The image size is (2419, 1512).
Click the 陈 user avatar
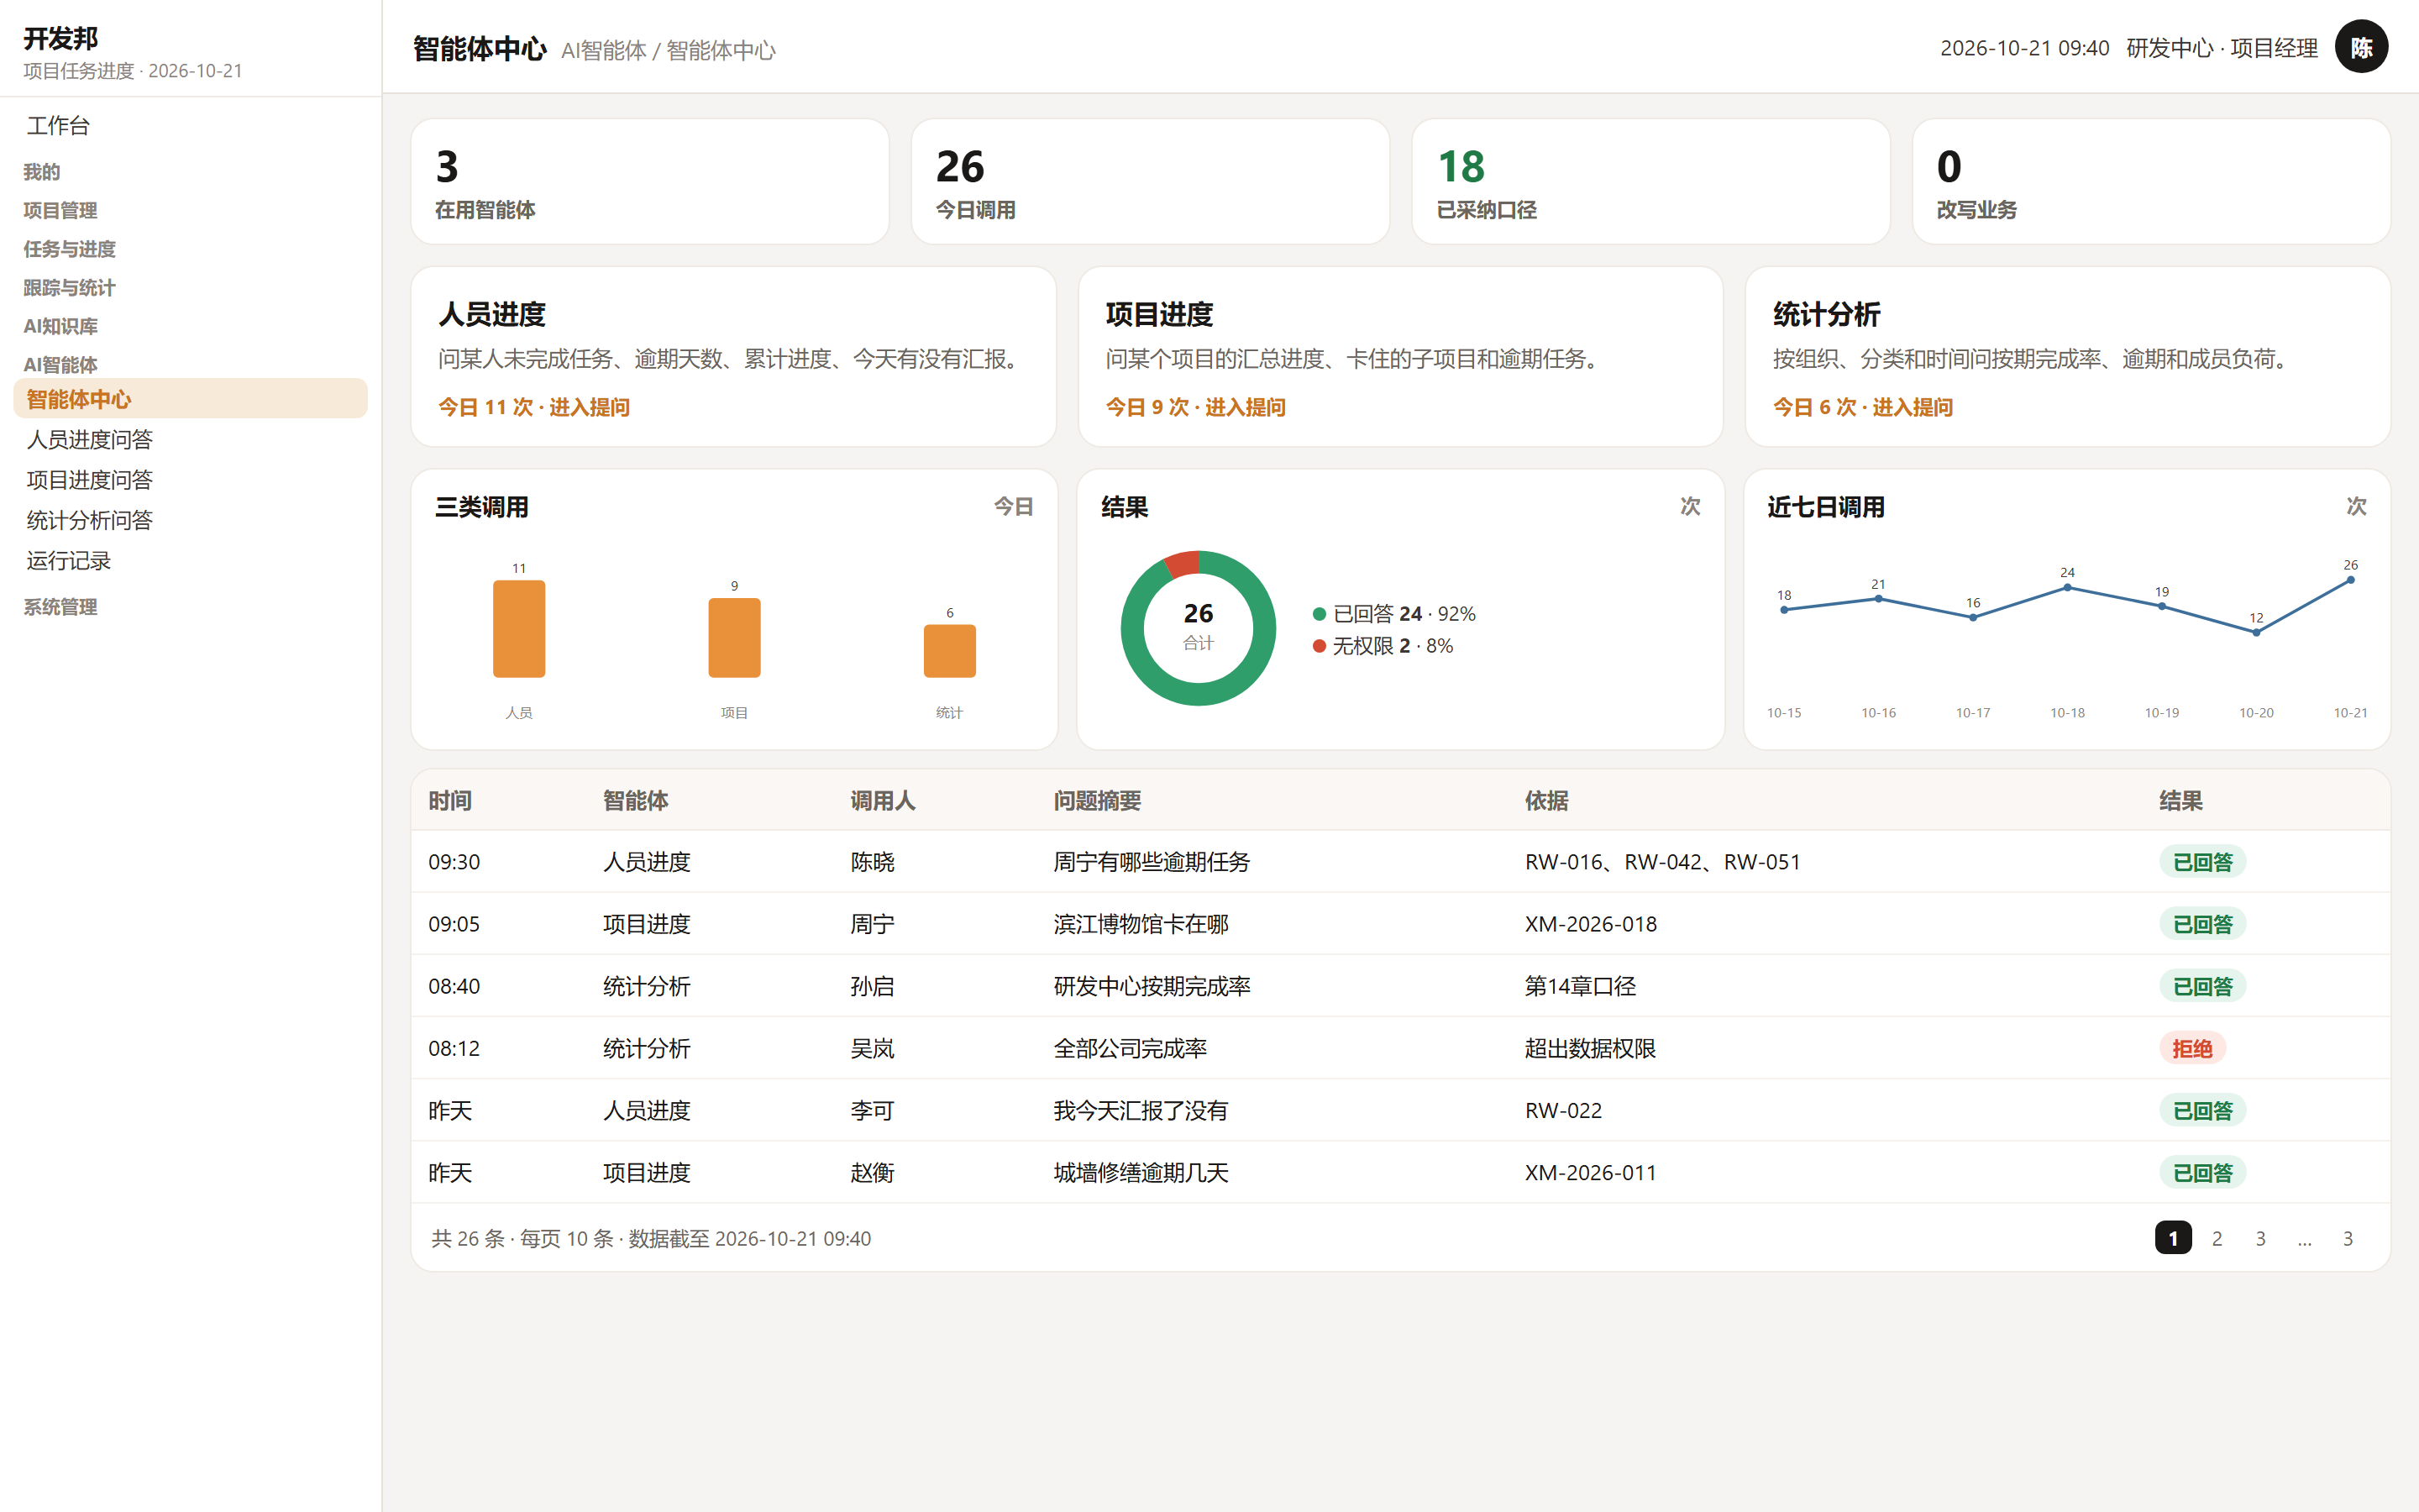[x=2361, y=47]
